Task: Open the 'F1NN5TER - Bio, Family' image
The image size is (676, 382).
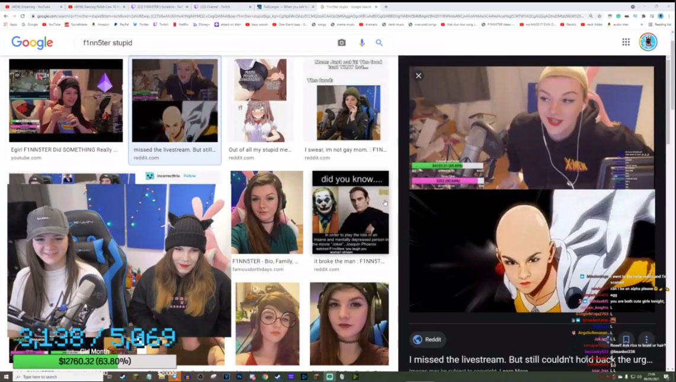Action: point(267,212)
